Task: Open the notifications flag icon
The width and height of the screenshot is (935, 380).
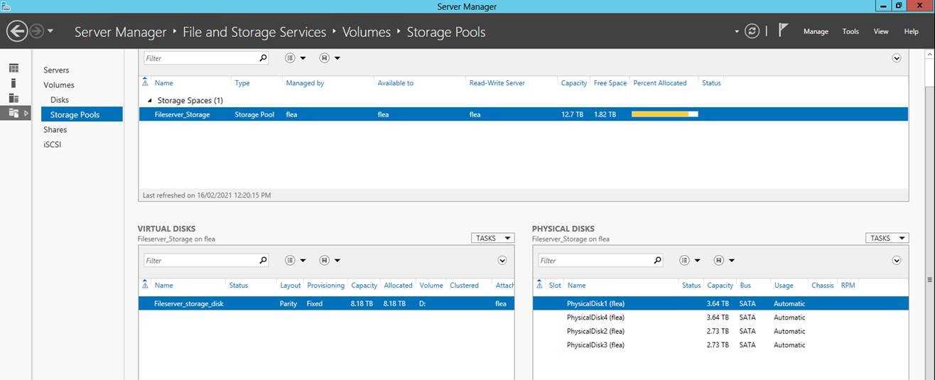Action: 783,31
